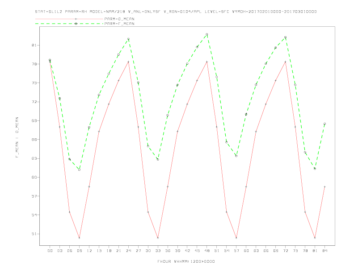Click the 27 forecast hour x-axis label
Image resolution: width=354 pixels, height=273 pixels.
[x=138, y=251]
